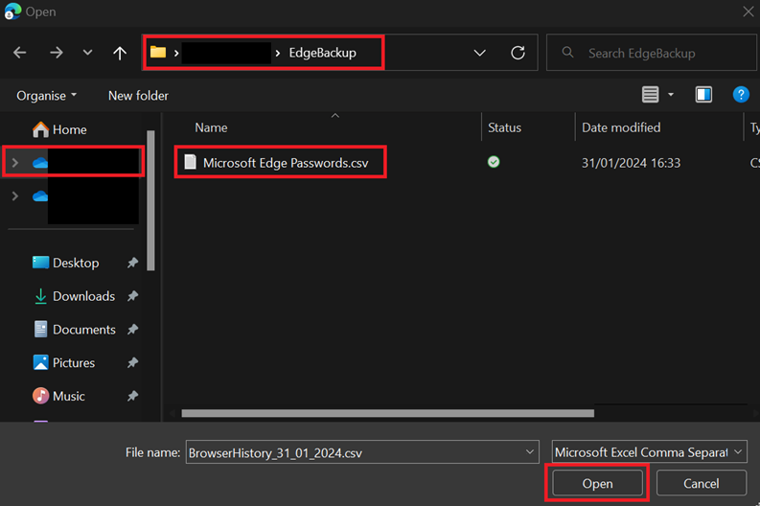Open the Organise menu
Viewport: 760px width, 506px height.
point(46,96)
